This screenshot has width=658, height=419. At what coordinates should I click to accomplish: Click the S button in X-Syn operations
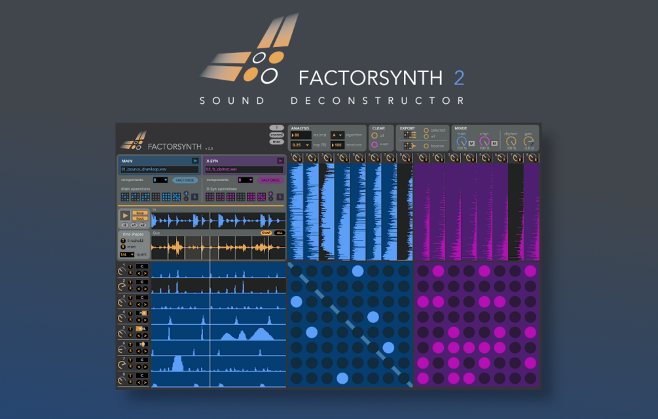[x=280, y=197]
